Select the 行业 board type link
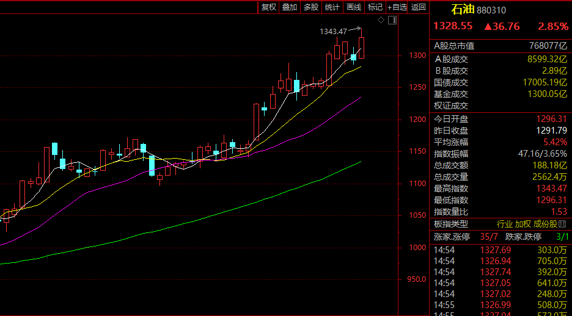The width and height of the screenshot is (572, 316). [505, 224]
